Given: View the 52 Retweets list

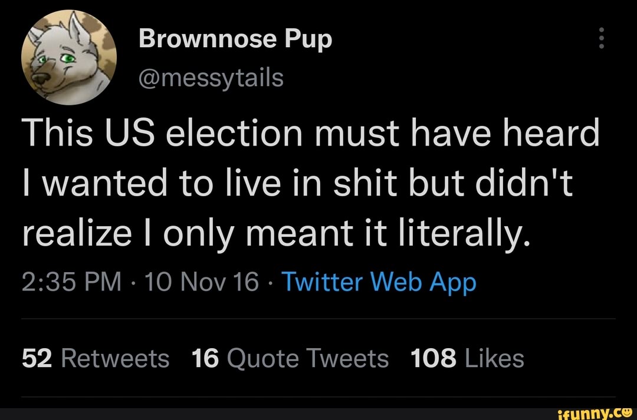Looking at the screenshot, I should point(94,357).
